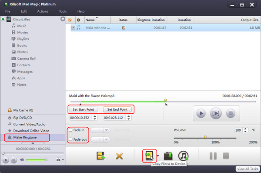Click stop in the bottom-left mini player
The image size is (261, 173).
pos(14,160)
